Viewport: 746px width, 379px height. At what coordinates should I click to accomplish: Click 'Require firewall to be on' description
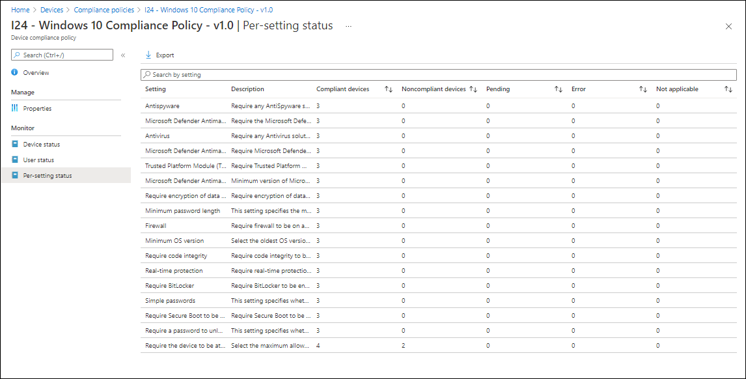(x=270, y=226)
